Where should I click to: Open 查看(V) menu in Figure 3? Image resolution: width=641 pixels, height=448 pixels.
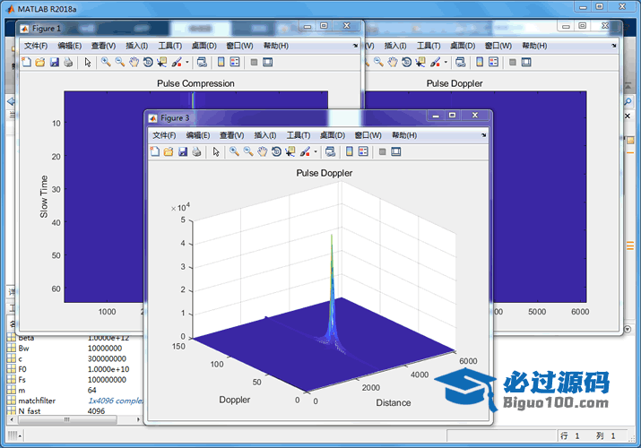click(232, 135)
